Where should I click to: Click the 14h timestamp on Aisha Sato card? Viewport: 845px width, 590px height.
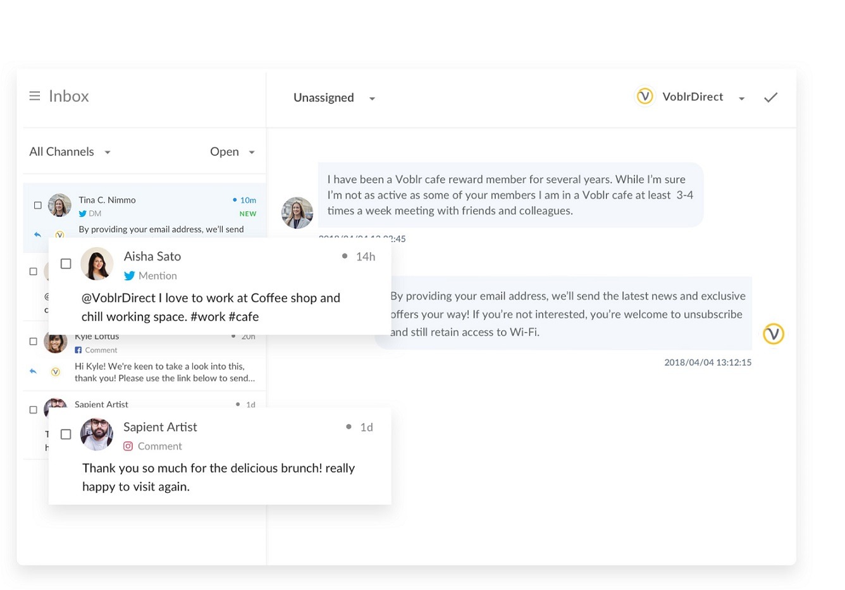[365, 257]
